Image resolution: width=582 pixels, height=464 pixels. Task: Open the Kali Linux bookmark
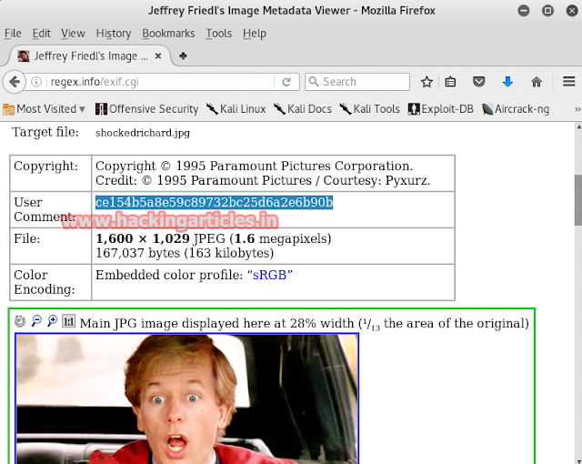[236, 109]
